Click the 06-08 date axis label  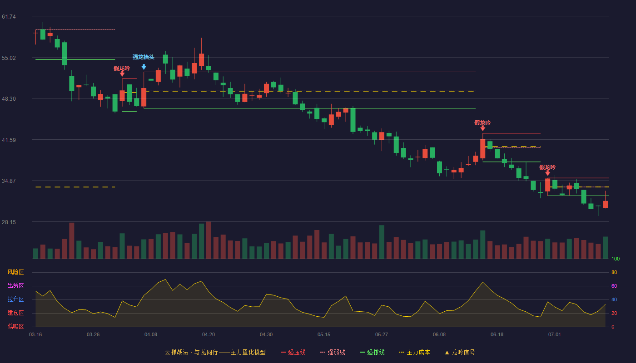click(x=439, y=334)
